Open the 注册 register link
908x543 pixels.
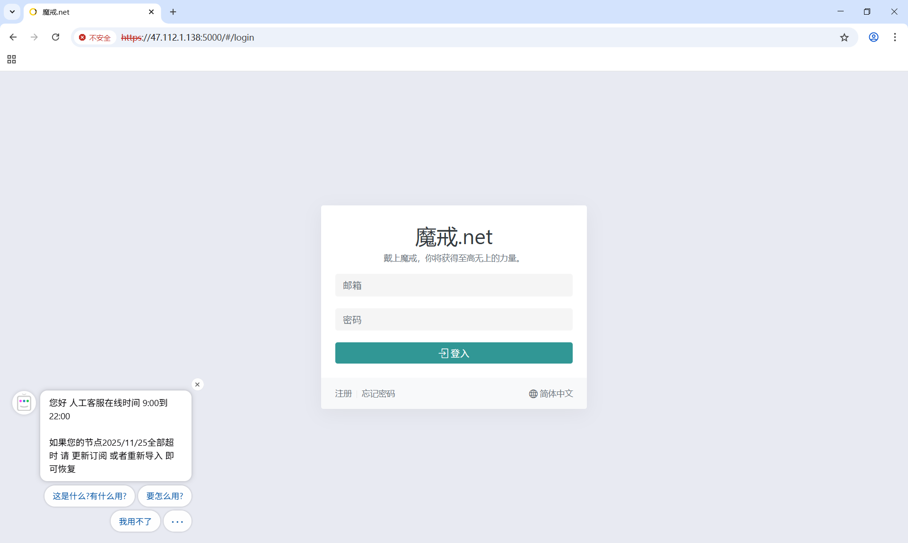point(343,394)
